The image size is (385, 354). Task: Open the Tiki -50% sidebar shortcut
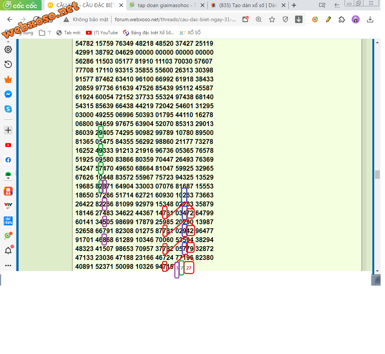click(x=8, y=221)
